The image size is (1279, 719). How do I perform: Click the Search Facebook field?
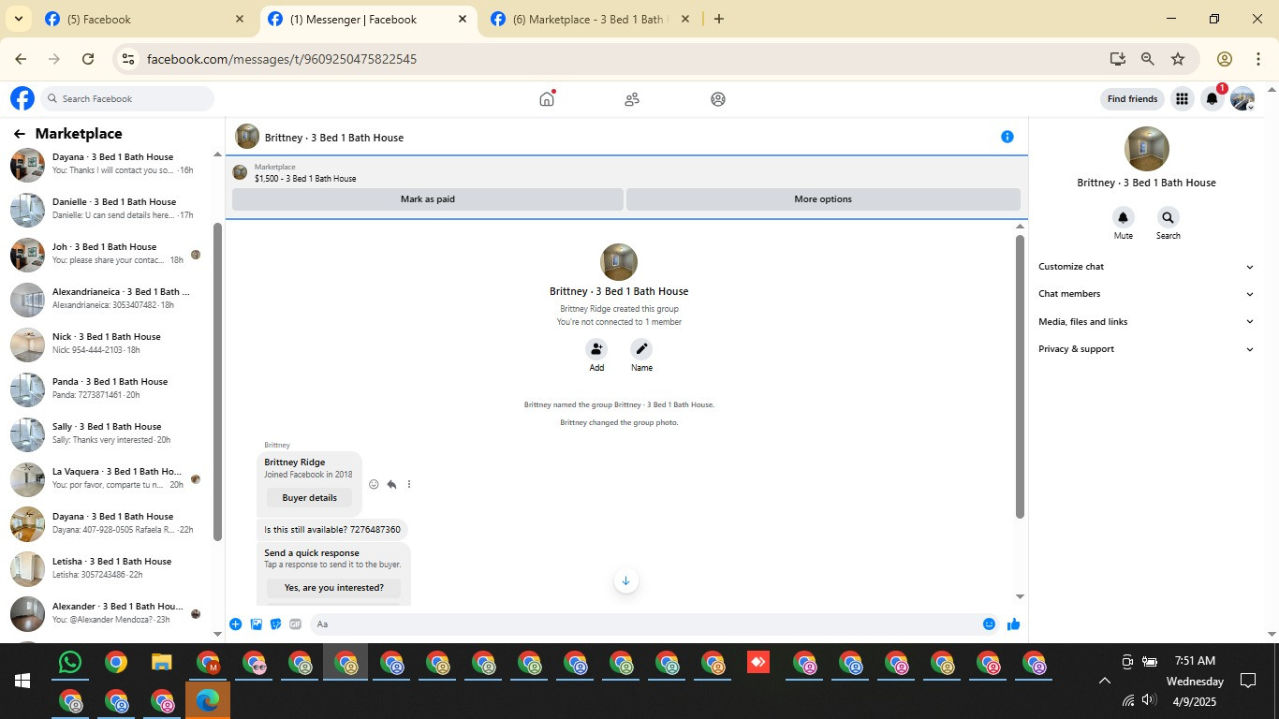[128, 98]
